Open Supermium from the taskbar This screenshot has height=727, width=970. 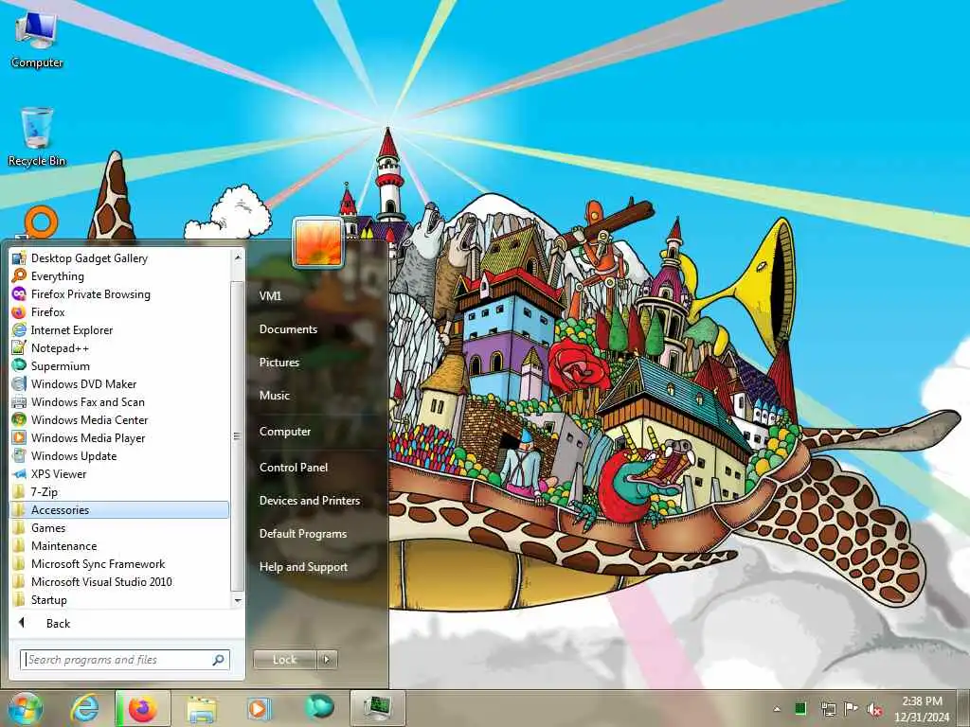pyautogui.click(x=319, y=707)
